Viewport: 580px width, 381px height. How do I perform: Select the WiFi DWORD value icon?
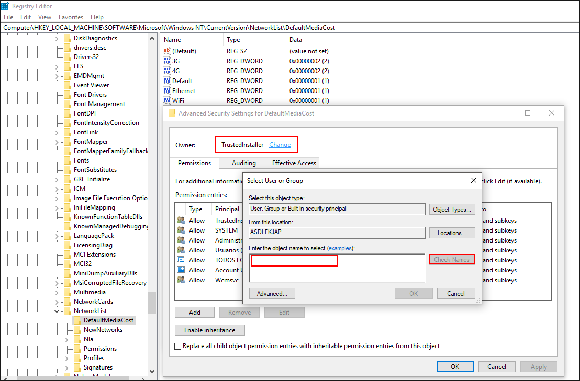click(x=167, y=100)
